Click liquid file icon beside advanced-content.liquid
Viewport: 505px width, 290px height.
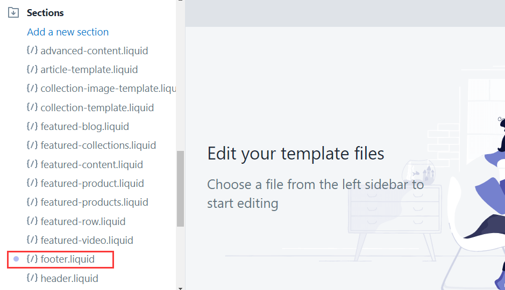[32, 50]
